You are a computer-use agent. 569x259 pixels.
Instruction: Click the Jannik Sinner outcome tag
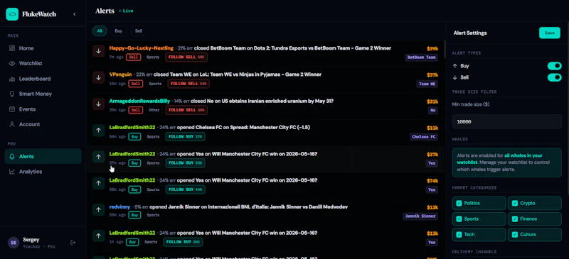(x=420, y=216)
